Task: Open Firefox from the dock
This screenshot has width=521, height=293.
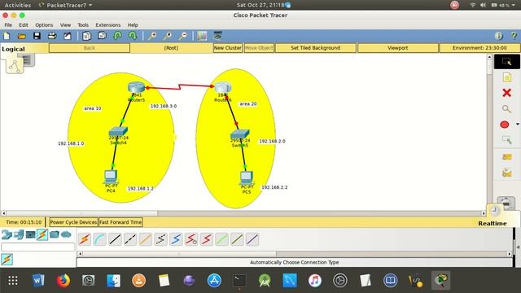Action: (x=63, y=281)
